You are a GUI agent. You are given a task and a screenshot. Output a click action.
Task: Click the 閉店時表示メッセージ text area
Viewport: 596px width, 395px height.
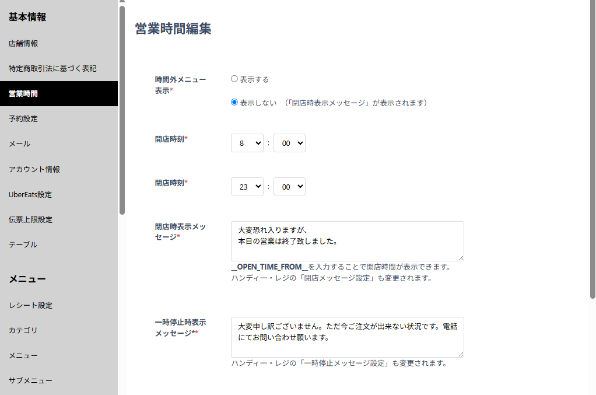[347, 240]
